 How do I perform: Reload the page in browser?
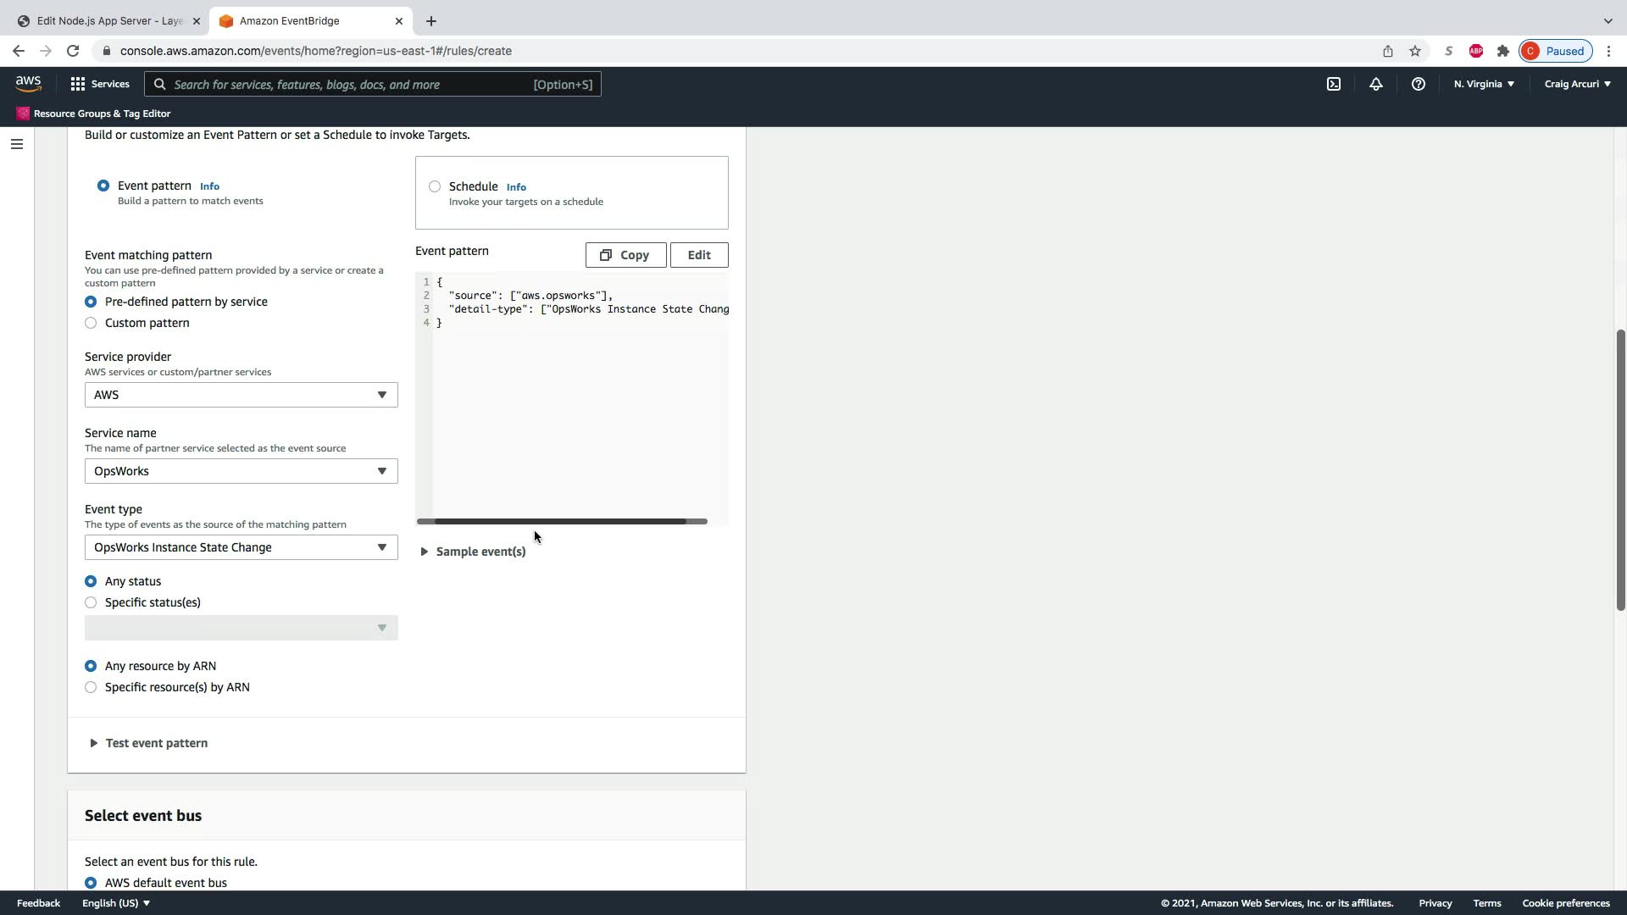coord(73,51)
